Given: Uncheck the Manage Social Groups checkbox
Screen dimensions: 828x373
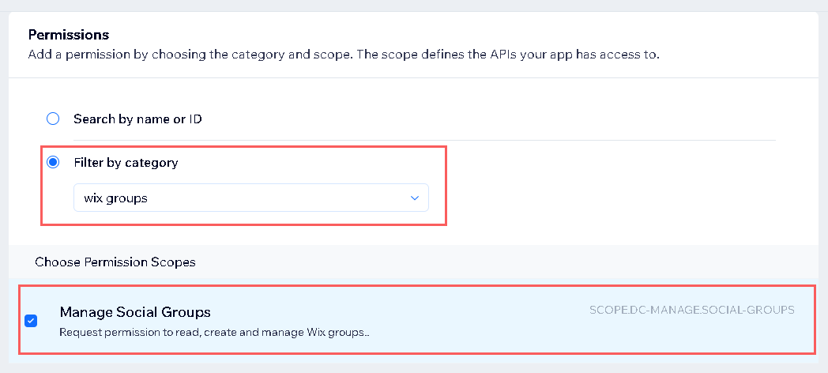Looking at the screenshot, I should click(x=31, y=321).
